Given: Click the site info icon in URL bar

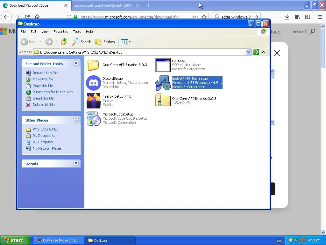Looking at the screenshot, I should click(69, 17).
